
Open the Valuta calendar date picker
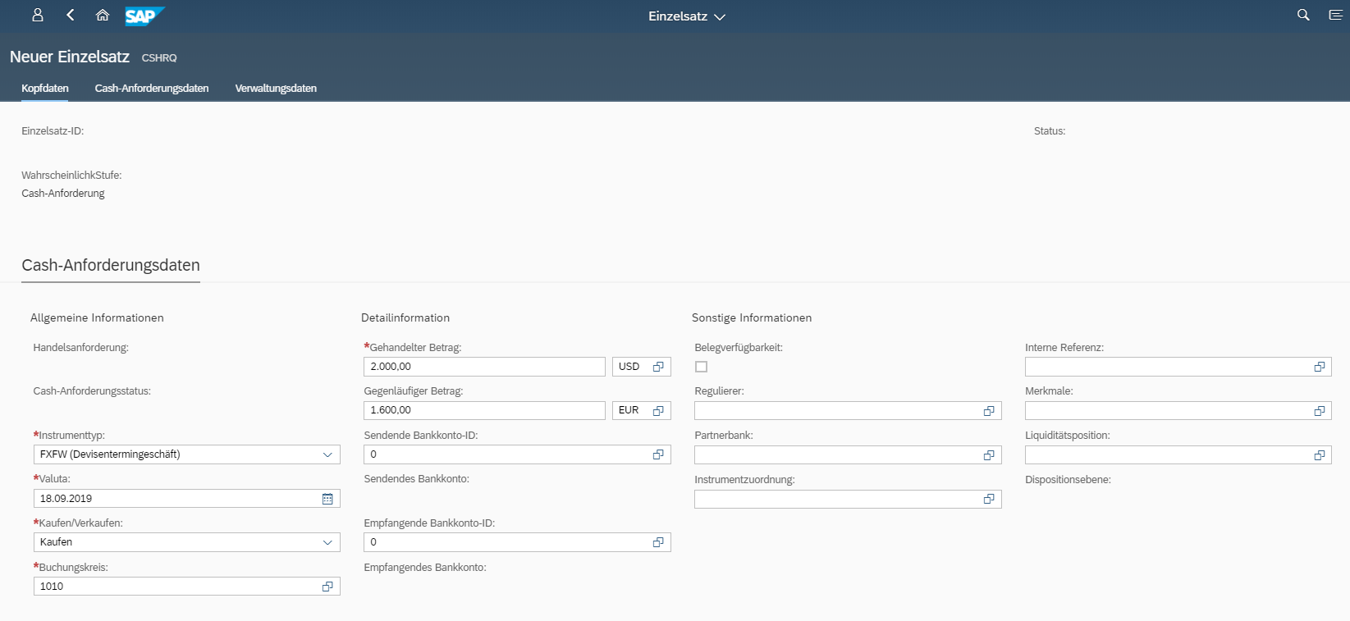pyautogui.click(x=327, y=499)
